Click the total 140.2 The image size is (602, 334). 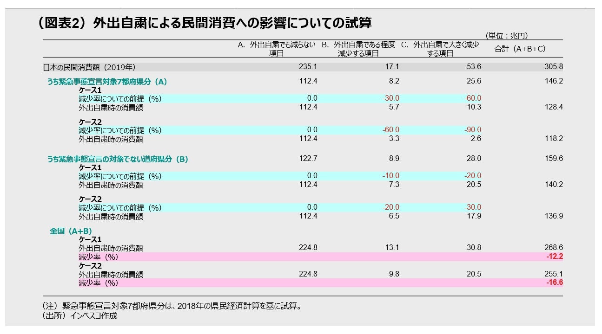click(x=554, y=185)
